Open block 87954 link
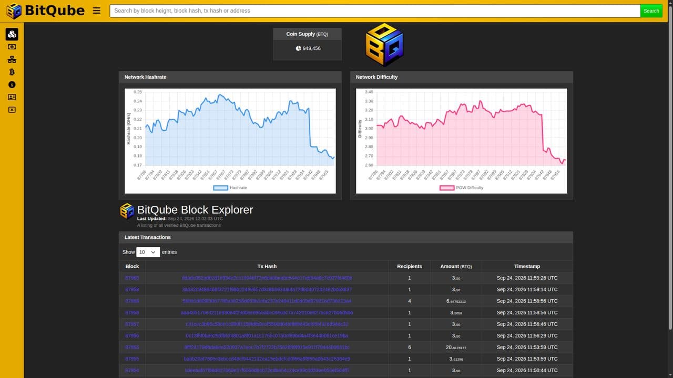Image resolution: width=673 pixels, height=378 pixels. click(132, 370)
